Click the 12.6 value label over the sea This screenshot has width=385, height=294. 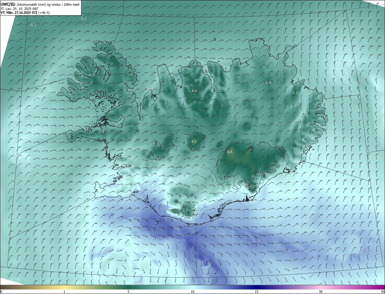tap(256, 240)
